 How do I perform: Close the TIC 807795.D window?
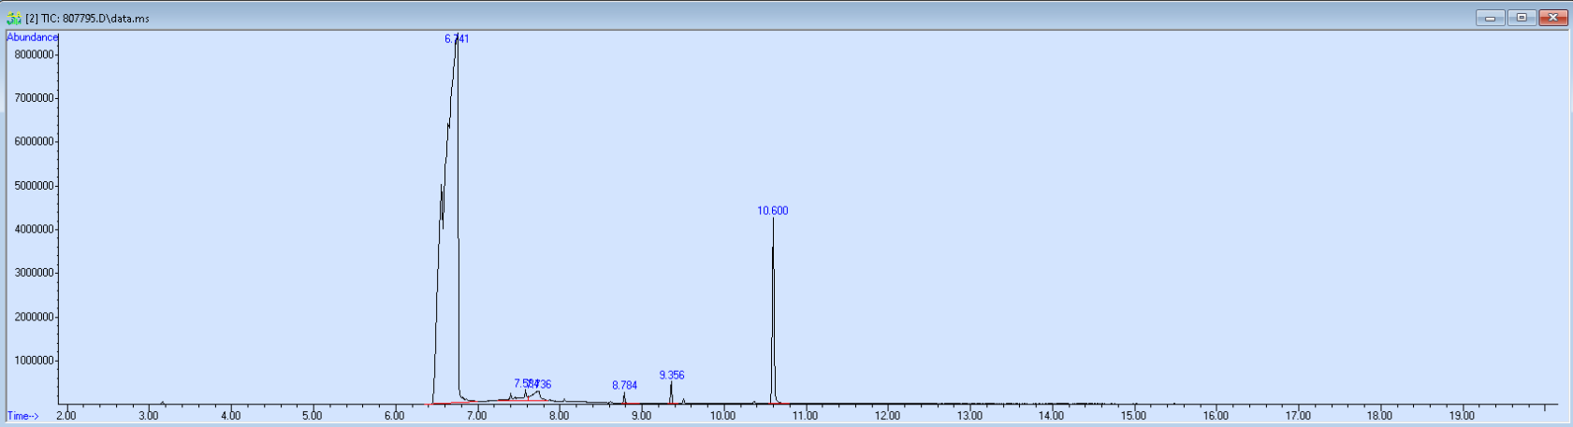1553,18
